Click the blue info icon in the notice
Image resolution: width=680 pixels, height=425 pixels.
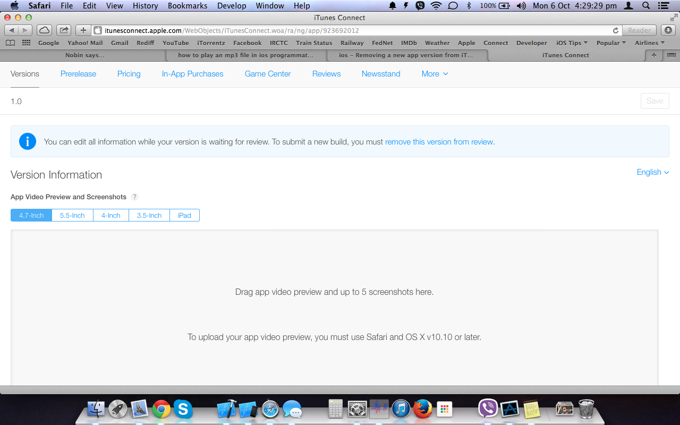point(28,141)
